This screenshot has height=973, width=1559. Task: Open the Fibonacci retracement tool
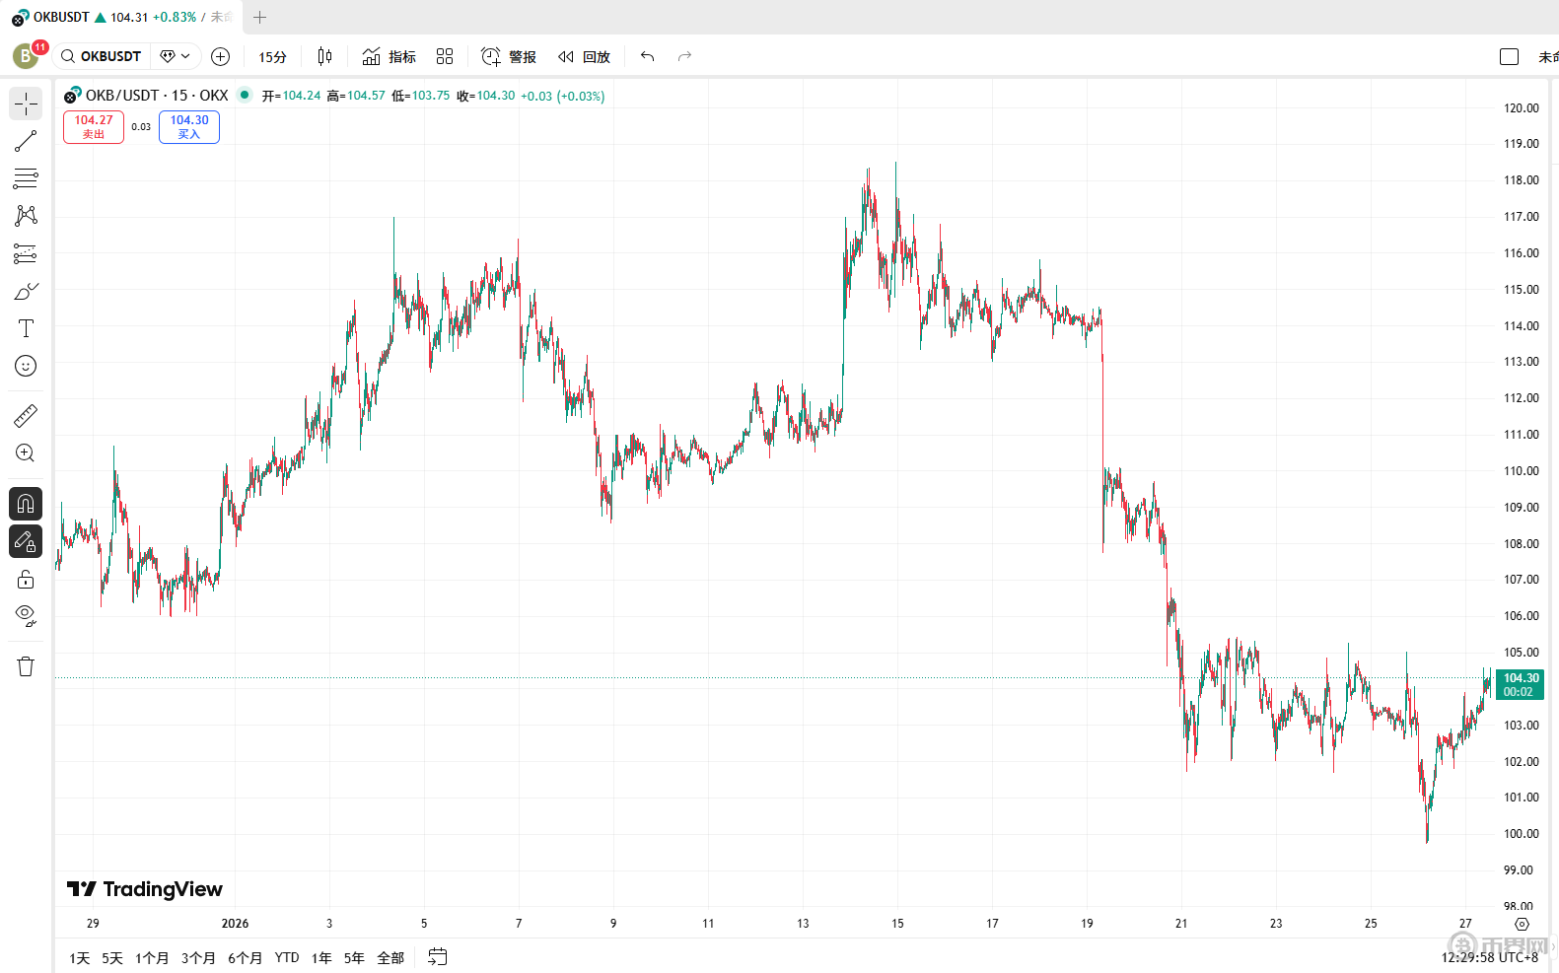pyautogui.click(x=26, y=178)
